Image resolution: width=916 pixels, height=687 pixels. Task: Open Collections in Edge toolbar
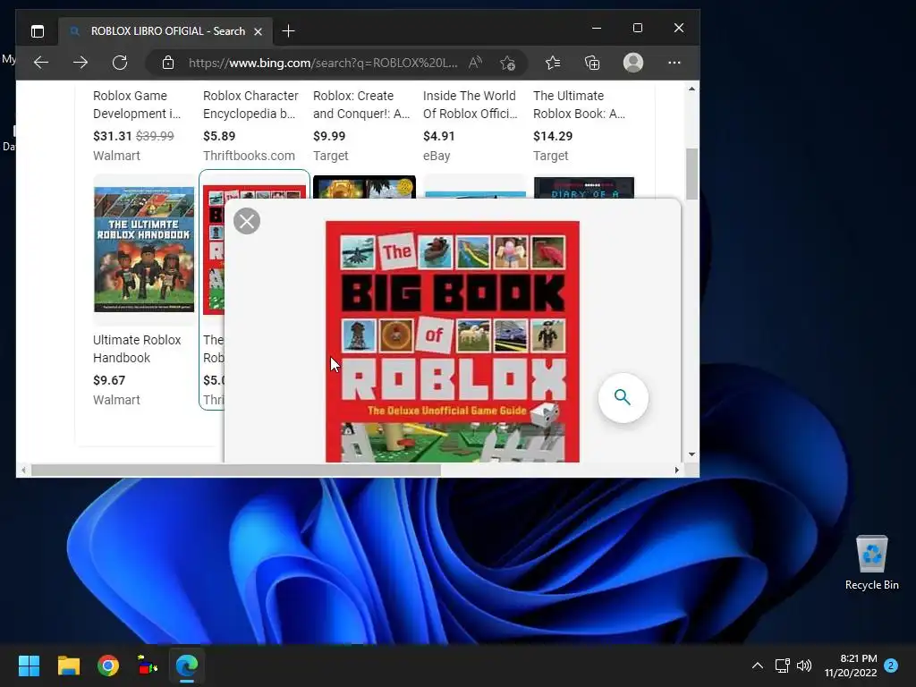tap(592, 63)
